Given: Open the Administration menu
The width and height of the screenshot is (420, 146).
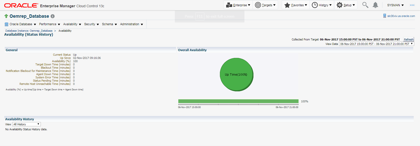Looking at the screenshot, I should click(x=131, y=24).
